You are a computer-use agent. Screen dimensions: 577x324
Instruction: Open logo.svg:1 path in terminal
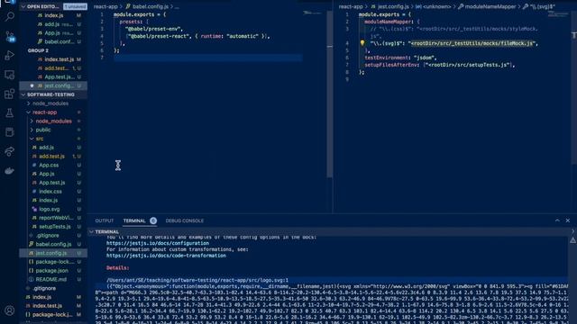click(x=197, y=280)
